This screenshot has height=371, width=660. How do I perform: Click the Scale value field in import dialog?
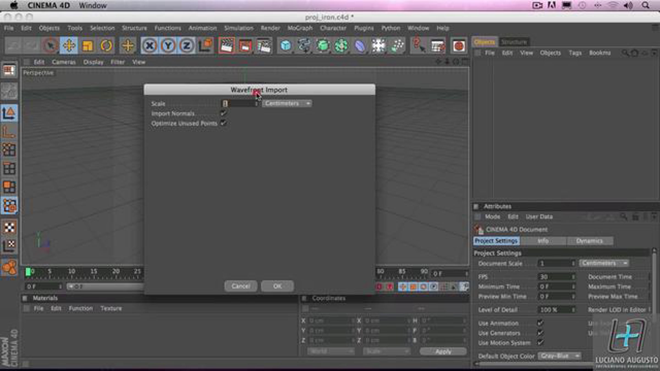[240, 103]
